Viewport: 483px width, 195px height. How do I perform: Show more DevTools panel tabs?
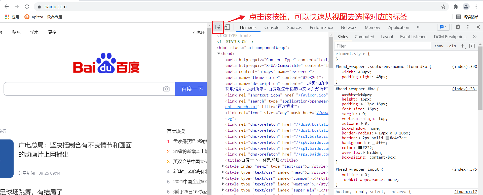(418, 27)
